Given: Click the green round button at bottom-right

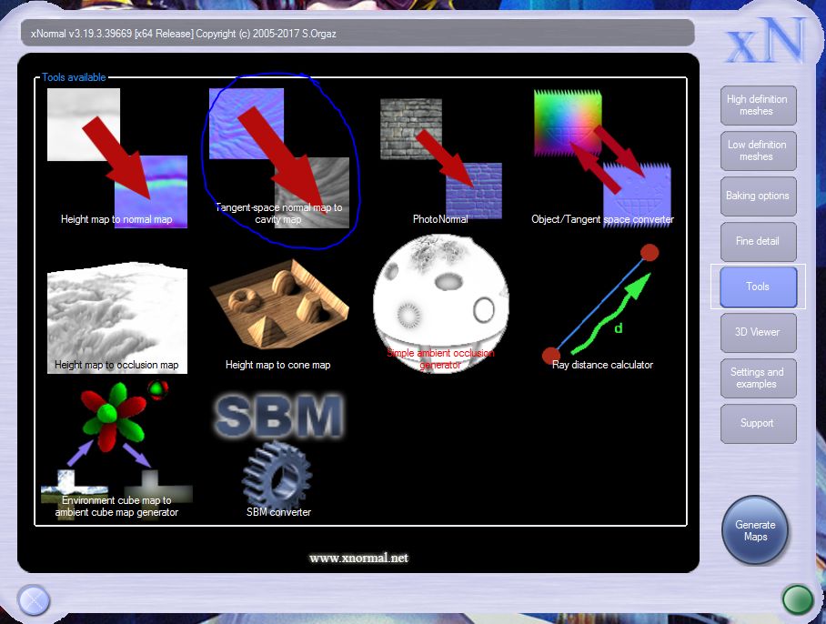Looking at the screenshot, I should pyautogui.click(x=798, y=599).
